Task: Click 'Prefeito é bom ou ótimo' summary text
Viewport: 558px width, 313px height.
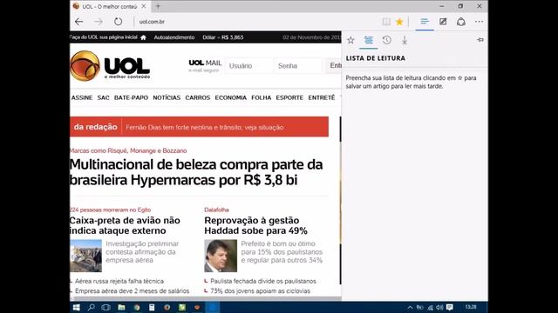Action: click(282, 252)
